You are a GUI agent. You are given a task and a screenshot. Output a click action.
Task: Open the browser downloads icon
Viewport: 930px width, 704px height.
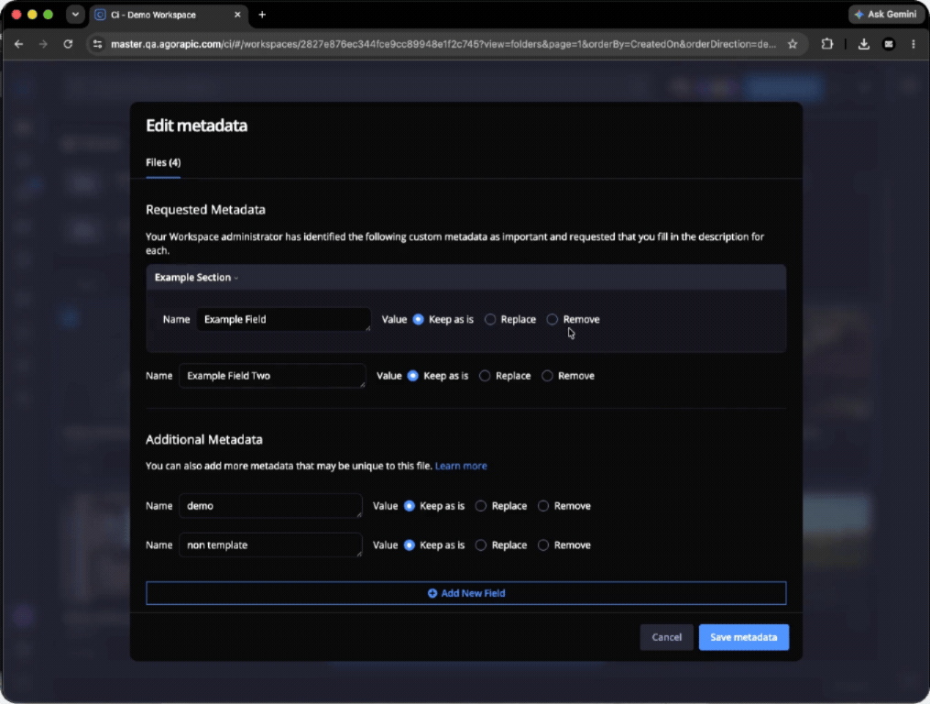coord(863,44)
